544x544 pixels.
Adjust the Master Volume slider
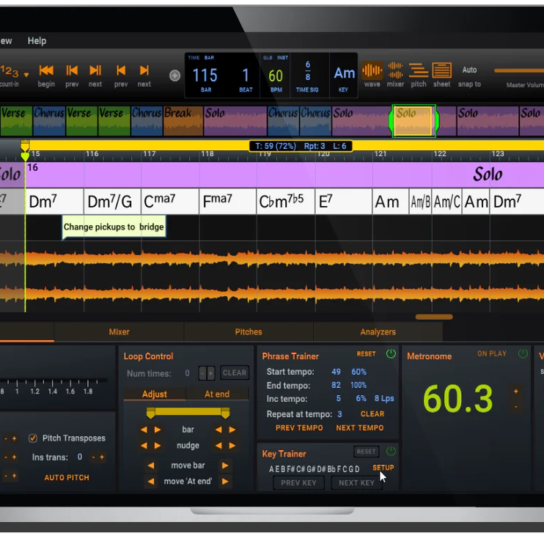tap(519, 71)
